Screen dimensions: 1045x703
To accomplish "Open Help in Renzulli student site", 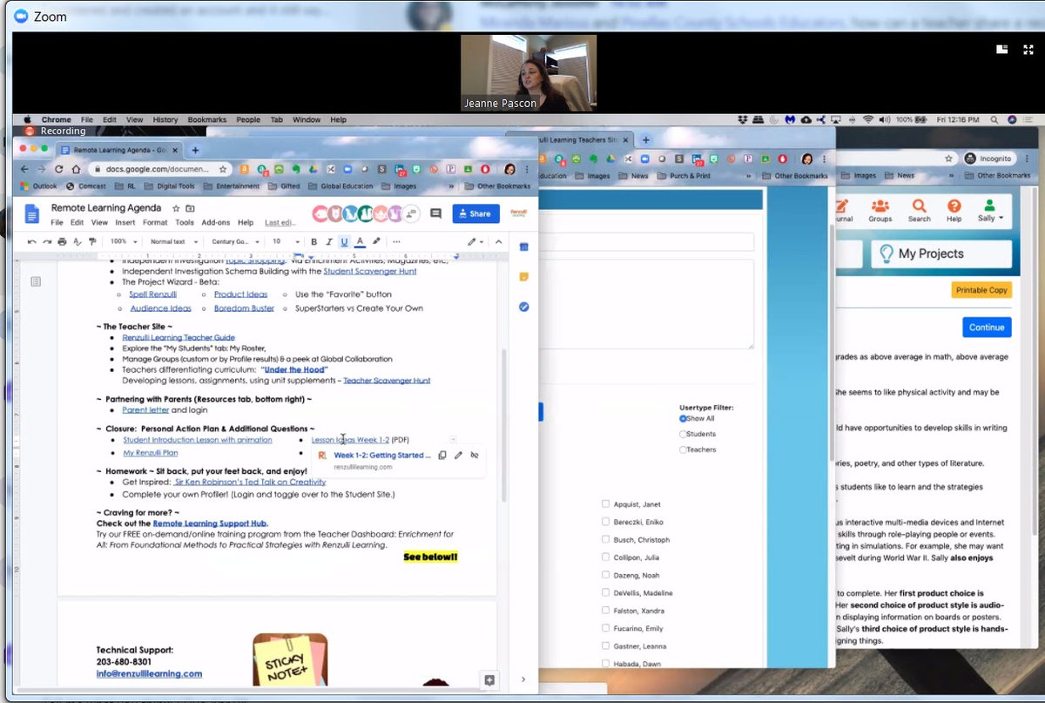I will [x=954, y=210].
